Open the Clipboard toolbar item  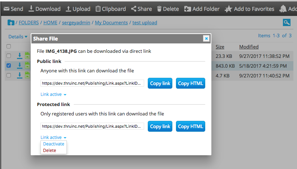coord(98,9)
